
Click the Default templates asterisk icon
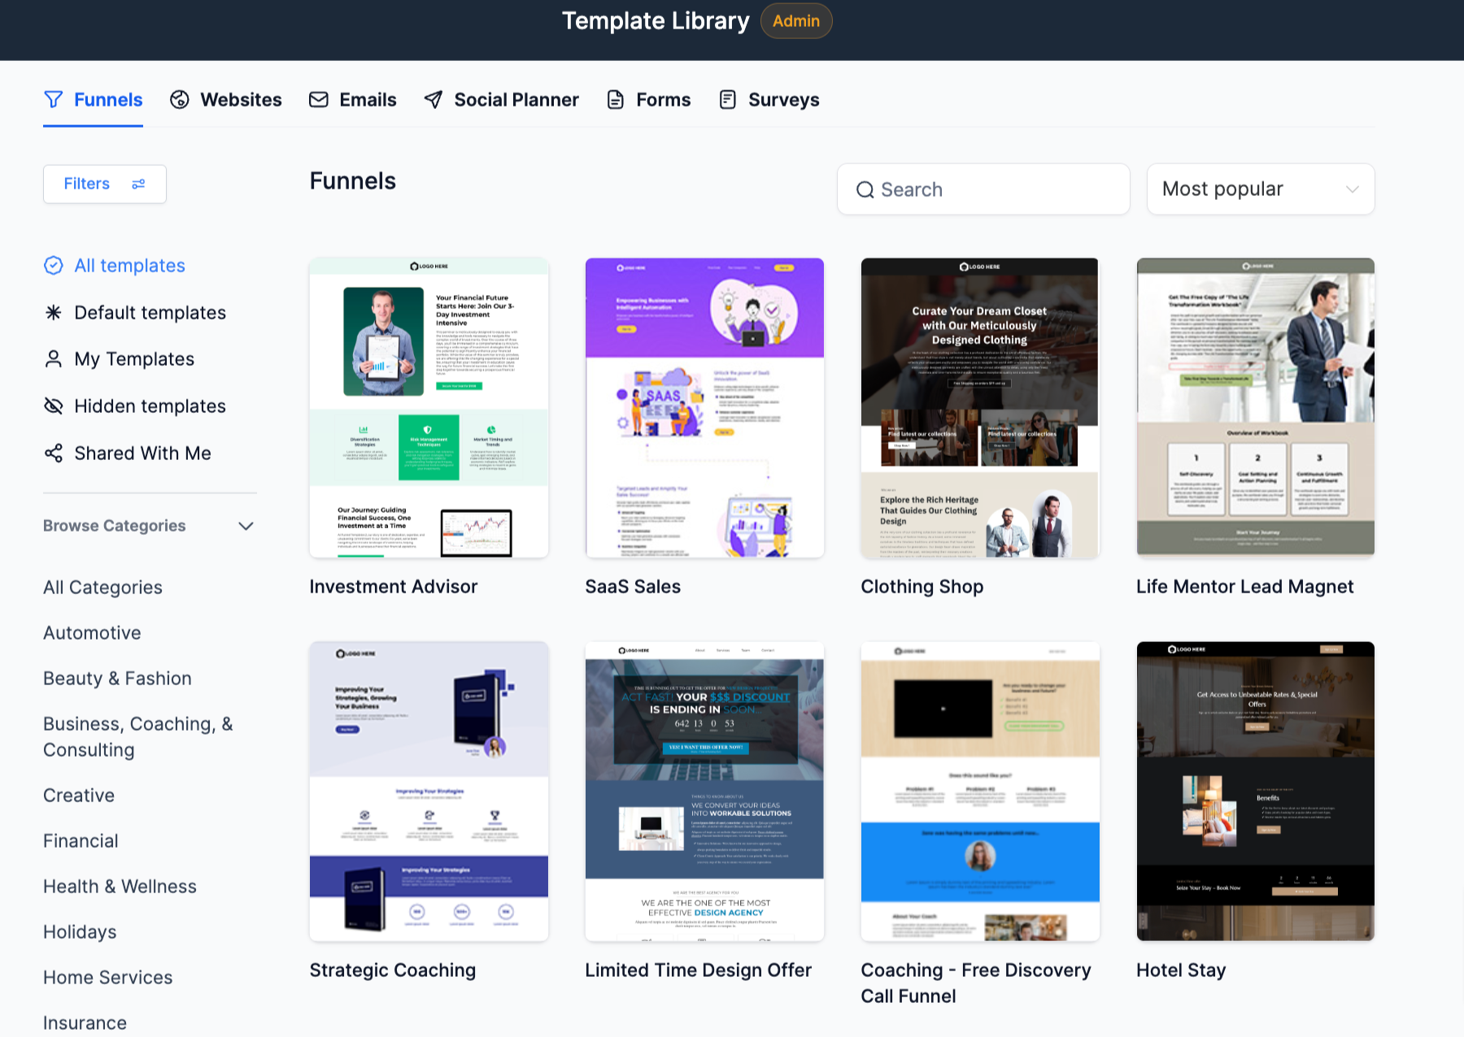point(53,312)
